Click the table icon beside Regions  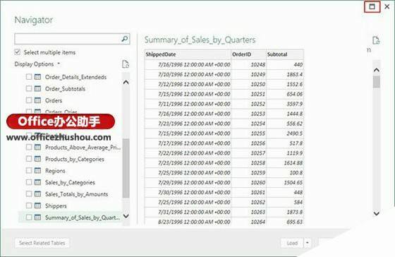[37, 170]
